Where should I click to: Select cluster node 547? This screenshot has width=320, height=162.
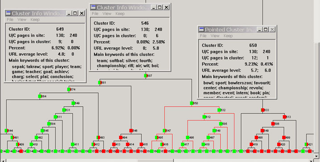click(164, 131)
